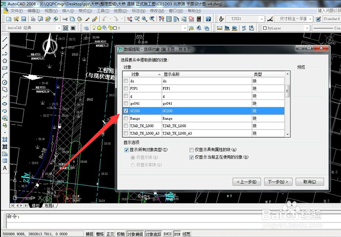Click the 取消(C) button

click(x=309, y=182)
